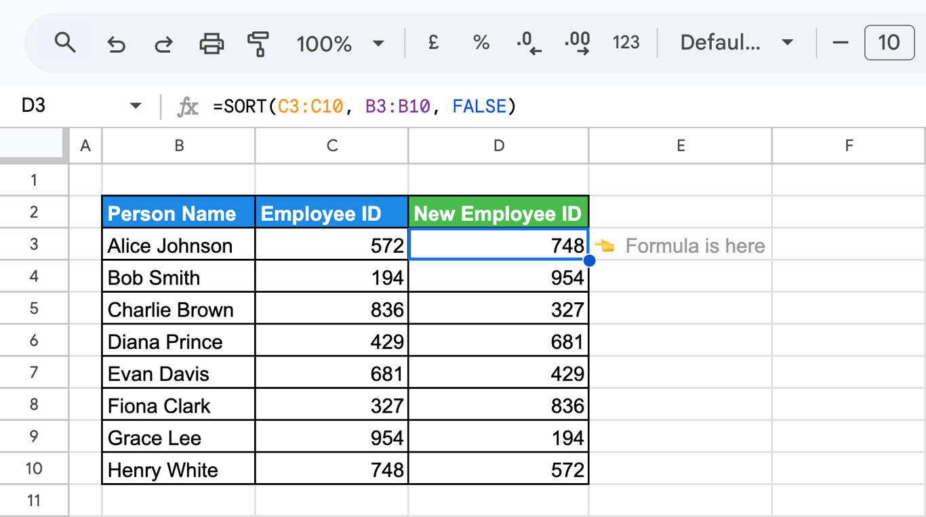The width and height of the screenshot is (926, 517).
Task: Select row 5 header
Action: [34, 308]
